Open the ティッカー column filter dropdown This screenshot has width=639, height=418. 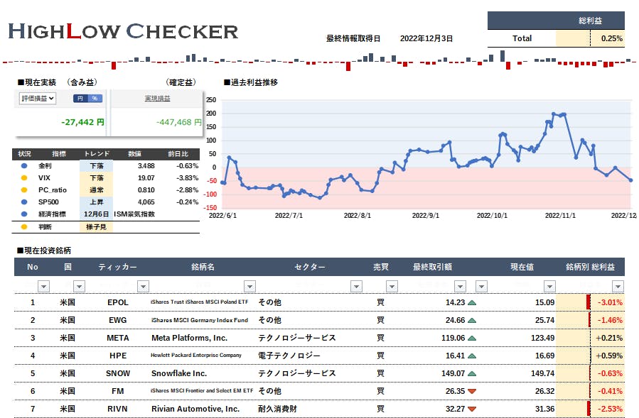(x=143, y=286)
